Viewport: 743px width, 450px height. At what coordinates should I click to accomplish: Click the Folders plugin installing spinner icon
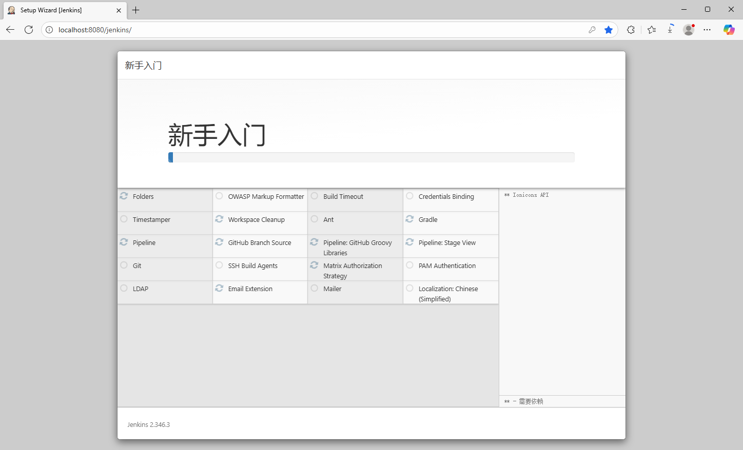coord(124,196)
